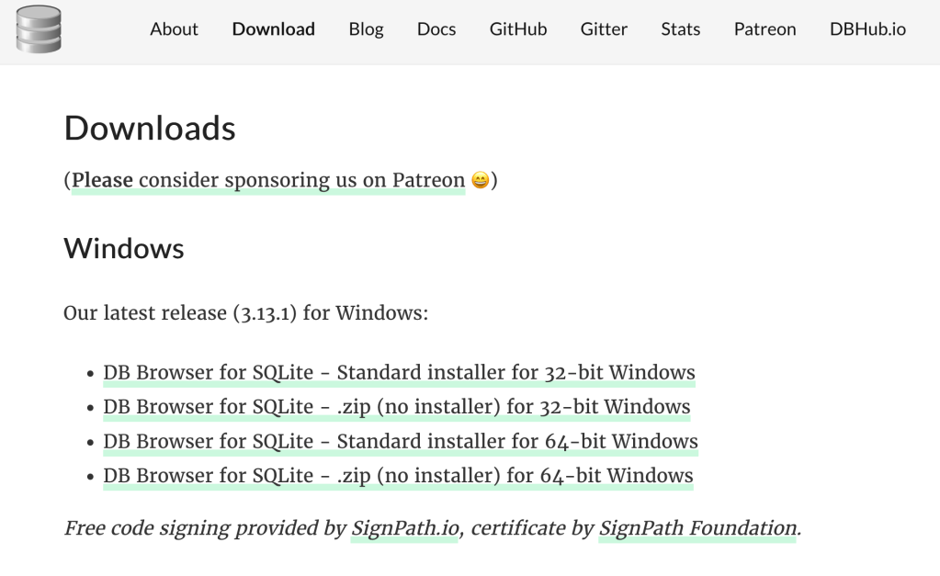Click the DB Browser database logo icon
The width and height of the screenshot is (940, 576).
[x=39, y=28]
